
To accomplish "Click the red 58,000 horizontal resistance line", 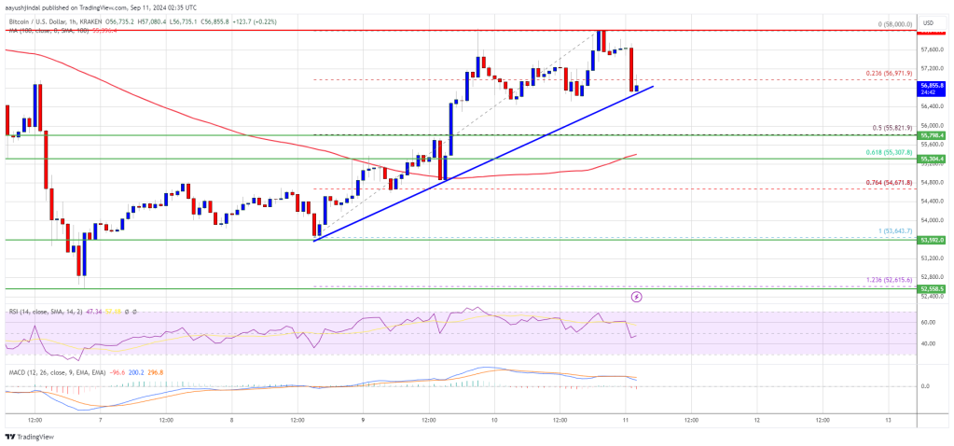I will tap(460, 30).
